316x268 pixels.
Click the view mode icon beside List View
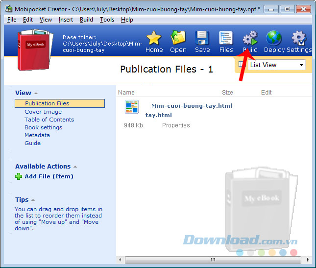coord(242,65)
